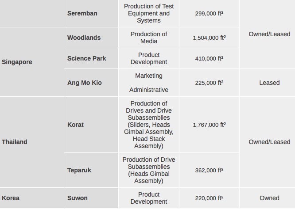Select the Korea country cell

click(11, 198)
